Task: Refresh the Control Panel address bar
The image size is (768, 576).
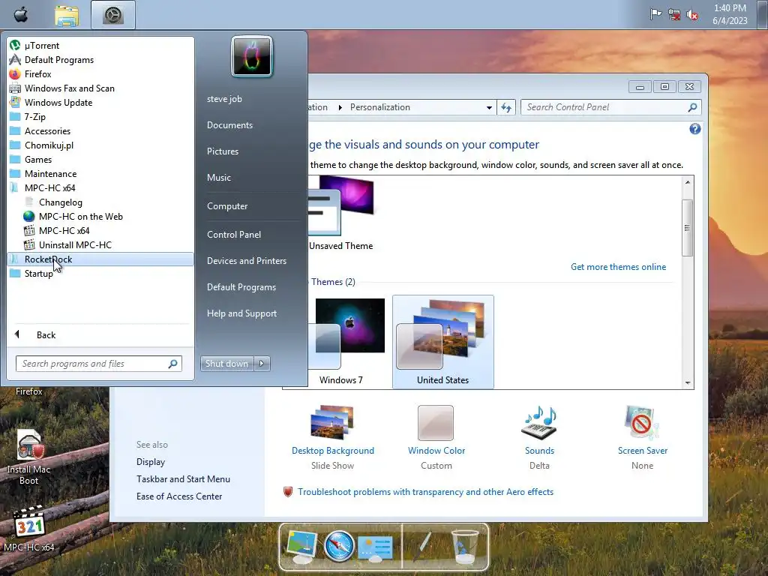Action: click(x=506, y=107)
